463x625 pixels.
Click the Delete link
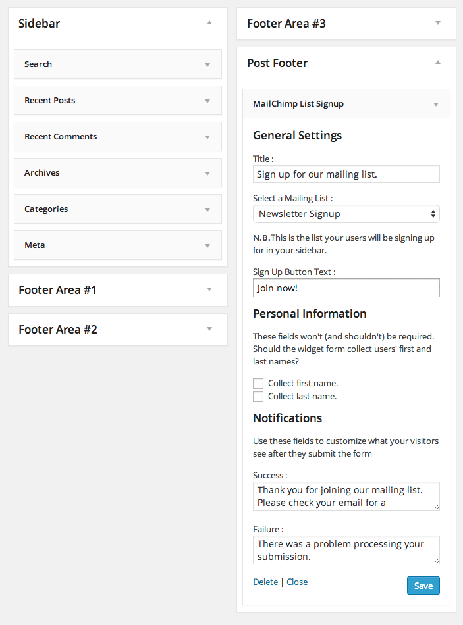click(265, 582)
